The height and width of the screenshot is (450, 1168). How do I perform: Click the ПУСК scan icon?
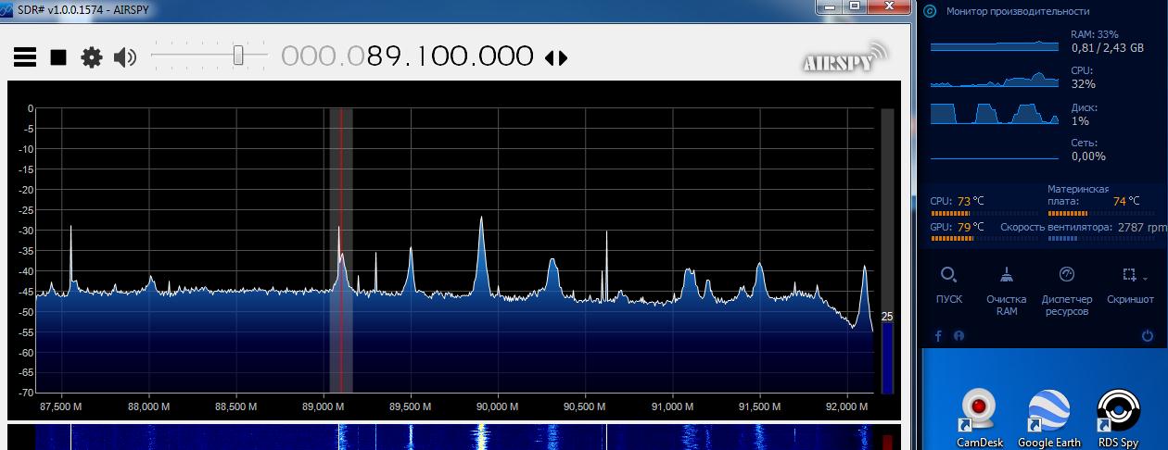click(x=948, y=275)
